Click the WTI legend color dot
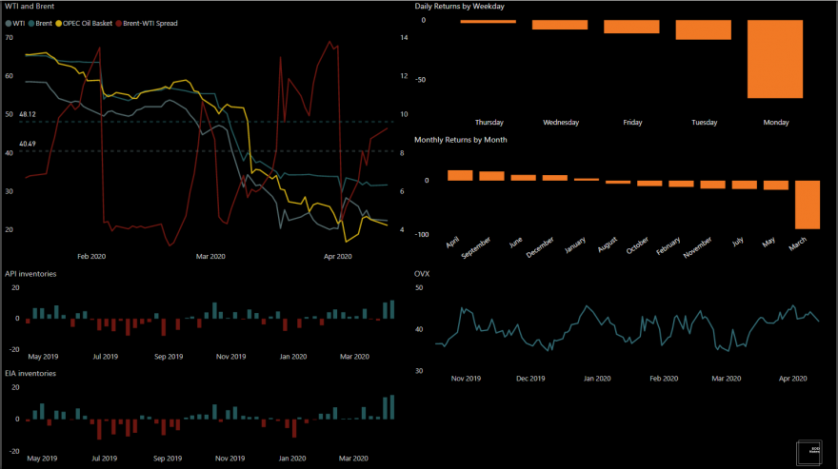The image size is (838, 469). pyautogui.click(x=9, y=24)
